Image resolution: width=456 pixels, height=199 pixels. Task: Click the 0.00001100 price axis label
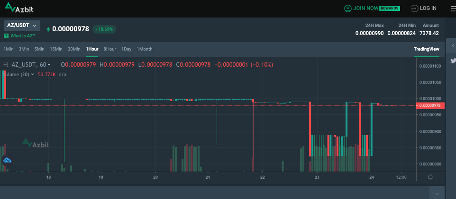coord(430,66)
